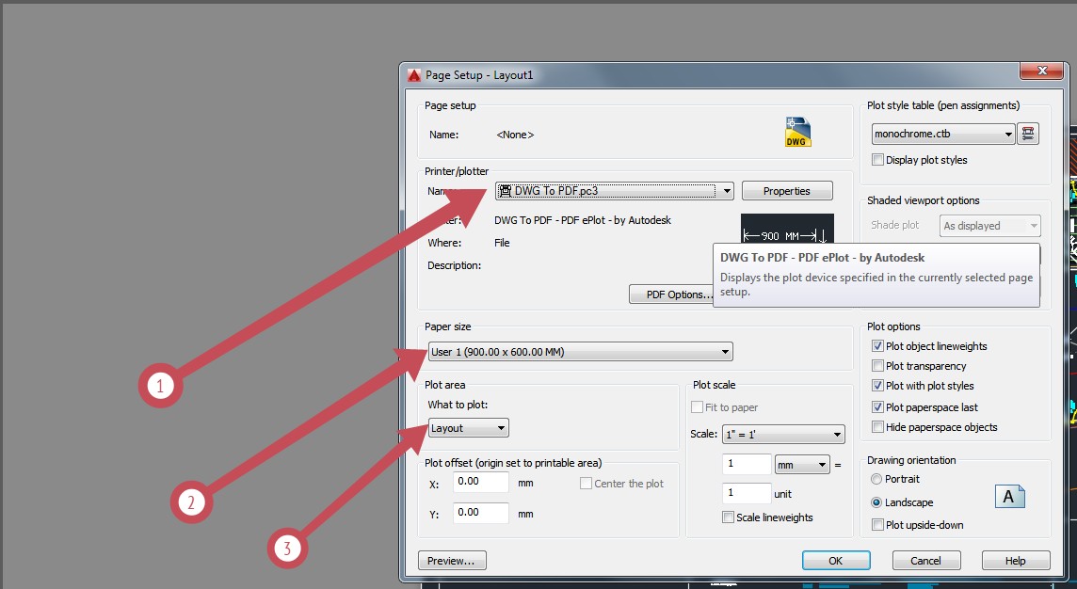Click the plot offset Y field
Screen dimensions: 1077x589
[481, 513]
